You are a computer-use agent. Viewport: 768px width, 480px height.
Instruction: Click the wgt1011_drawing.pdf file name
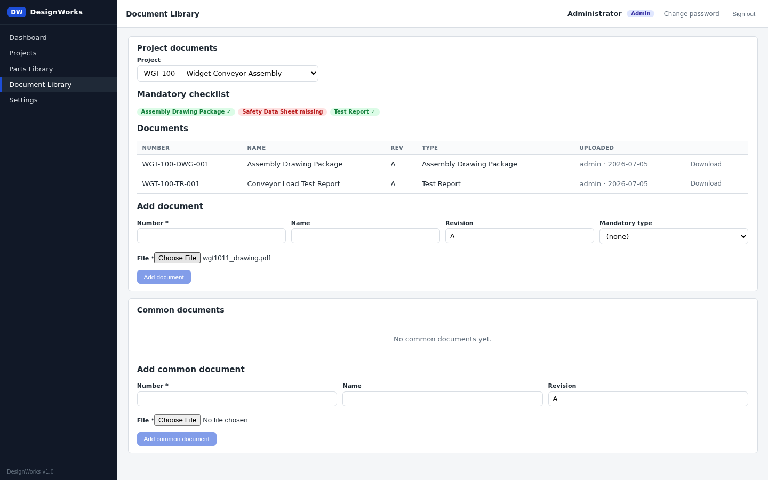236,258
